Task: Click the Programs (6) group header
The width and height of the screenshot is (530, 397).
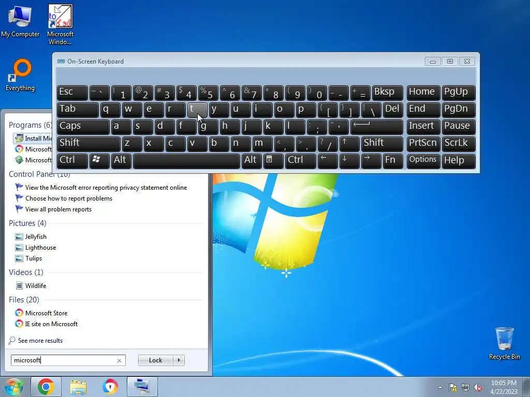Action: pyautogui.click(x=31, y=125)
